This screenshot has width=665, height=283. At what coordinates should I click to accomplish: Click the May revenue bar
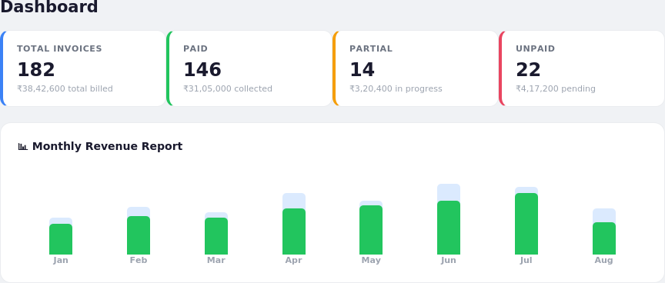(371, 228)
